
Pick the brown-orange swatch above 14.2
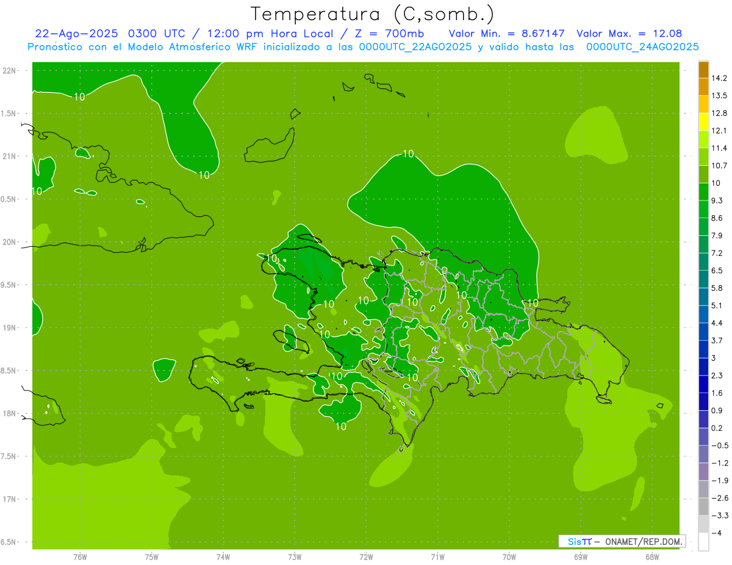(x=703, y=69)
